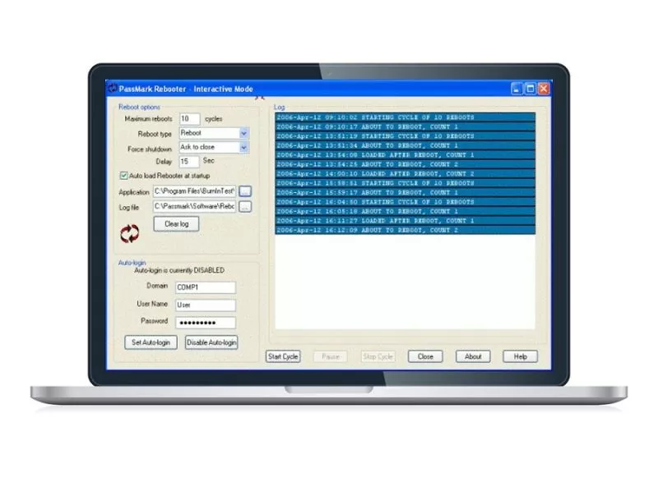The image size is (658, 477).
Task: Click the PassMark Rebooter title bar icon
Action: (x=113, y=89)
